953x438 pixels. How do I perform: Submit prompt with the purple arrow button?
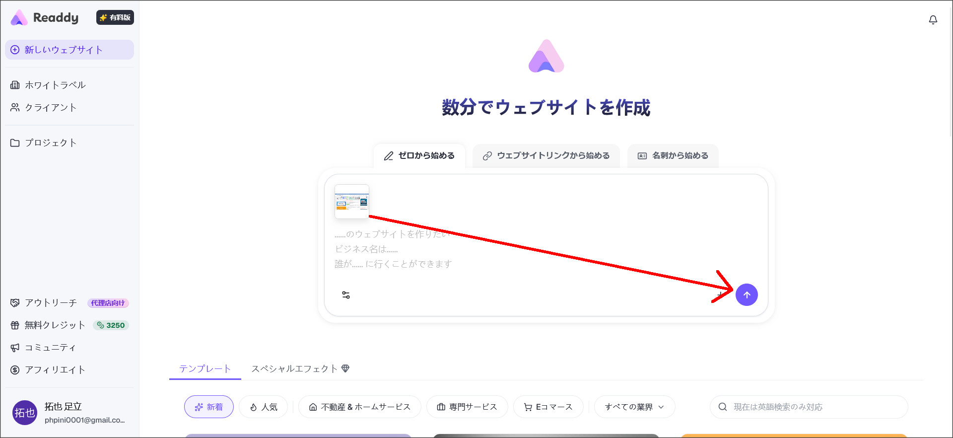click(x=747, y=295)
